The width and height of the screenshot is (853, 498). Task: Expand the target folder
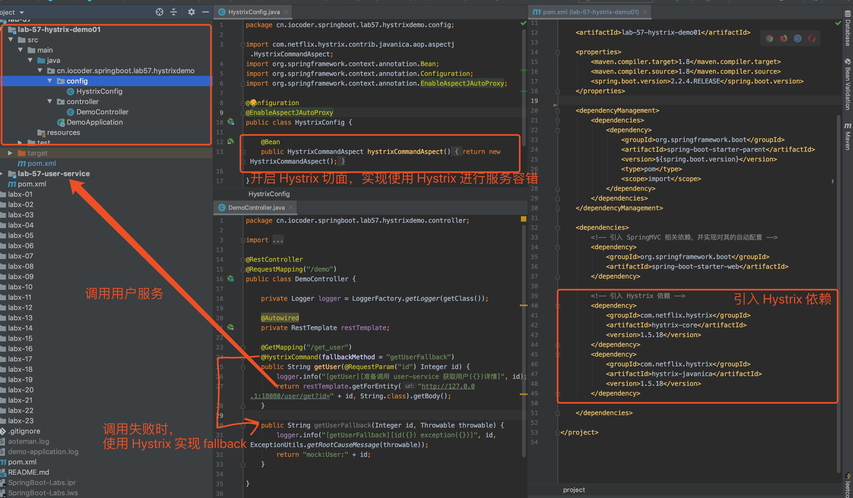pyautogui.click(x=11, y=153)
